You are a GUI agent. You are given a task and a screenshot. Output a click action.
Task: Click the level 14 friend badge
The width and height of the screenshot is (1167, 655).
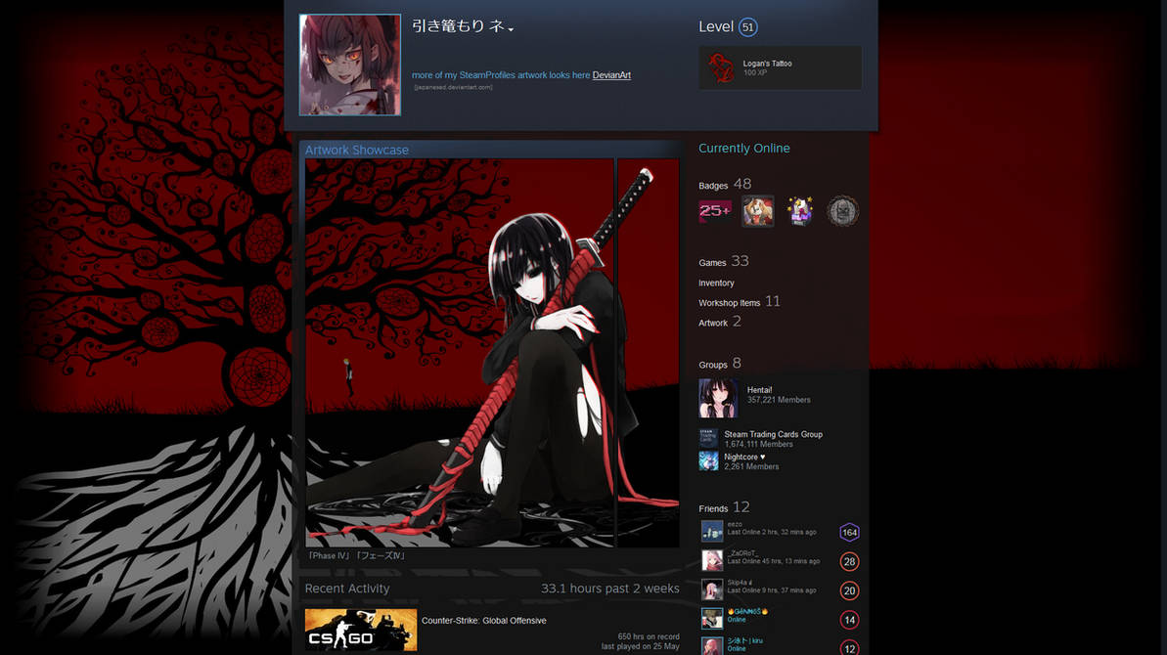tap(849, 620)
